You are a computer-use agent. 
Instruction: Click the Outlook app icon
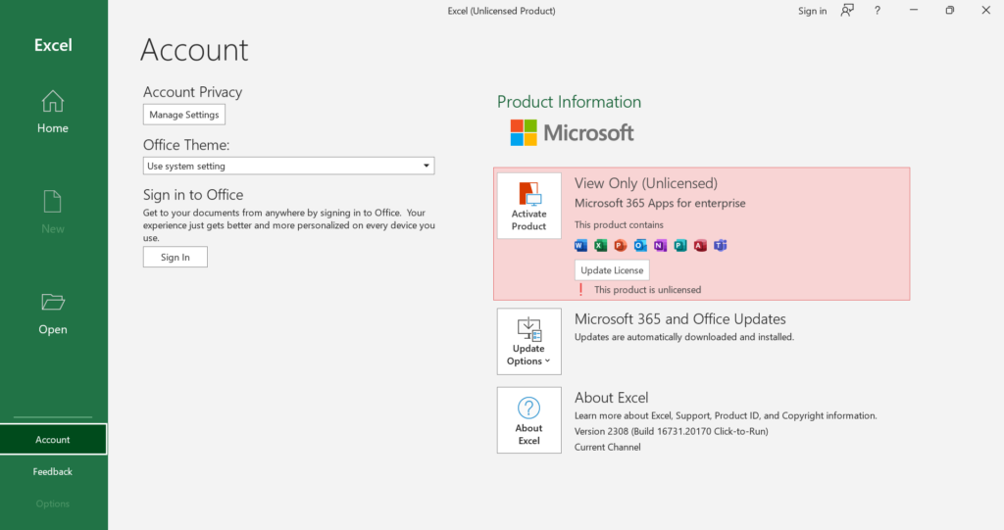coord(640,245)
